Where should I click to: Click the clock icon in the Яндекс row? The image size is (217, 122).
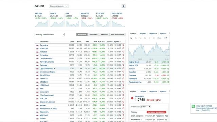[x=123, y=118]
